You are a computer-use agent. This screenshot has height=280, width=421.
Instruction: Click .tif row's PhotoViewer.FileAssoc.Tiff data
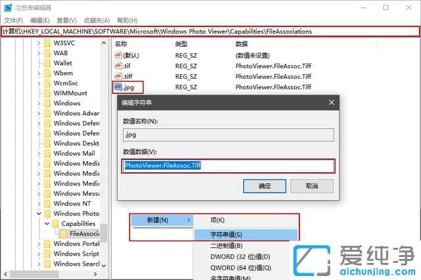tap(274, 66)
